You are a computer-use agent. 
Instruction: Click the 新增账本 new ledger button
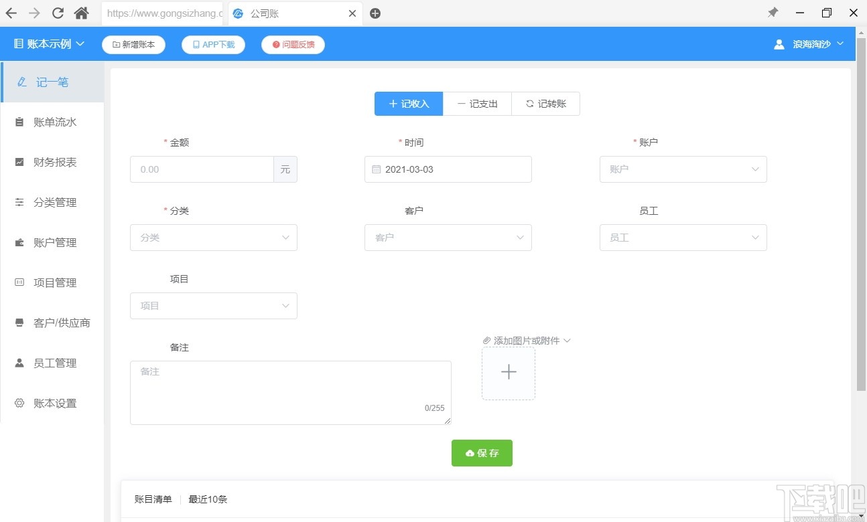[133, 44]
